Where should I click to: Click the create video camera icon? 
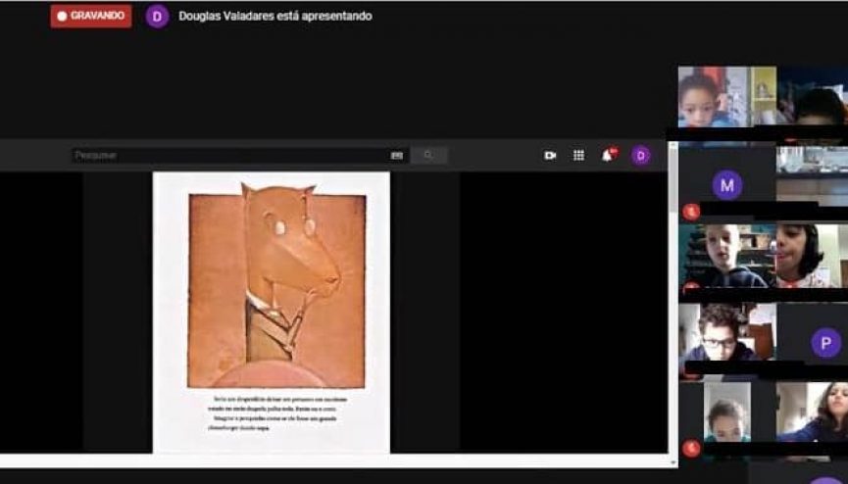coord(550,156)
